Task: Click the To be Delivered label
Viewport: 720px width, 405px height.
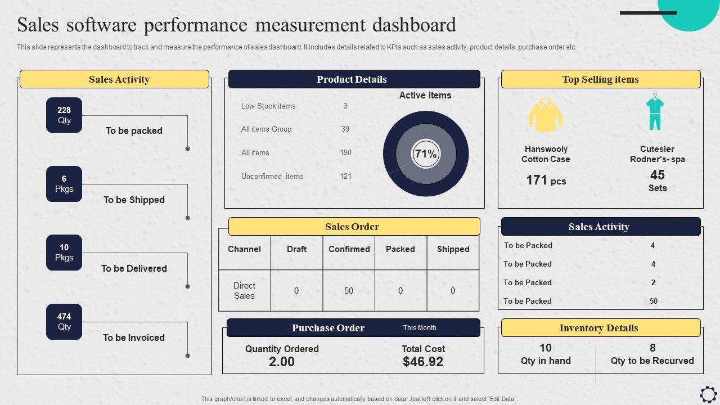Action: [x=134, y=268]
